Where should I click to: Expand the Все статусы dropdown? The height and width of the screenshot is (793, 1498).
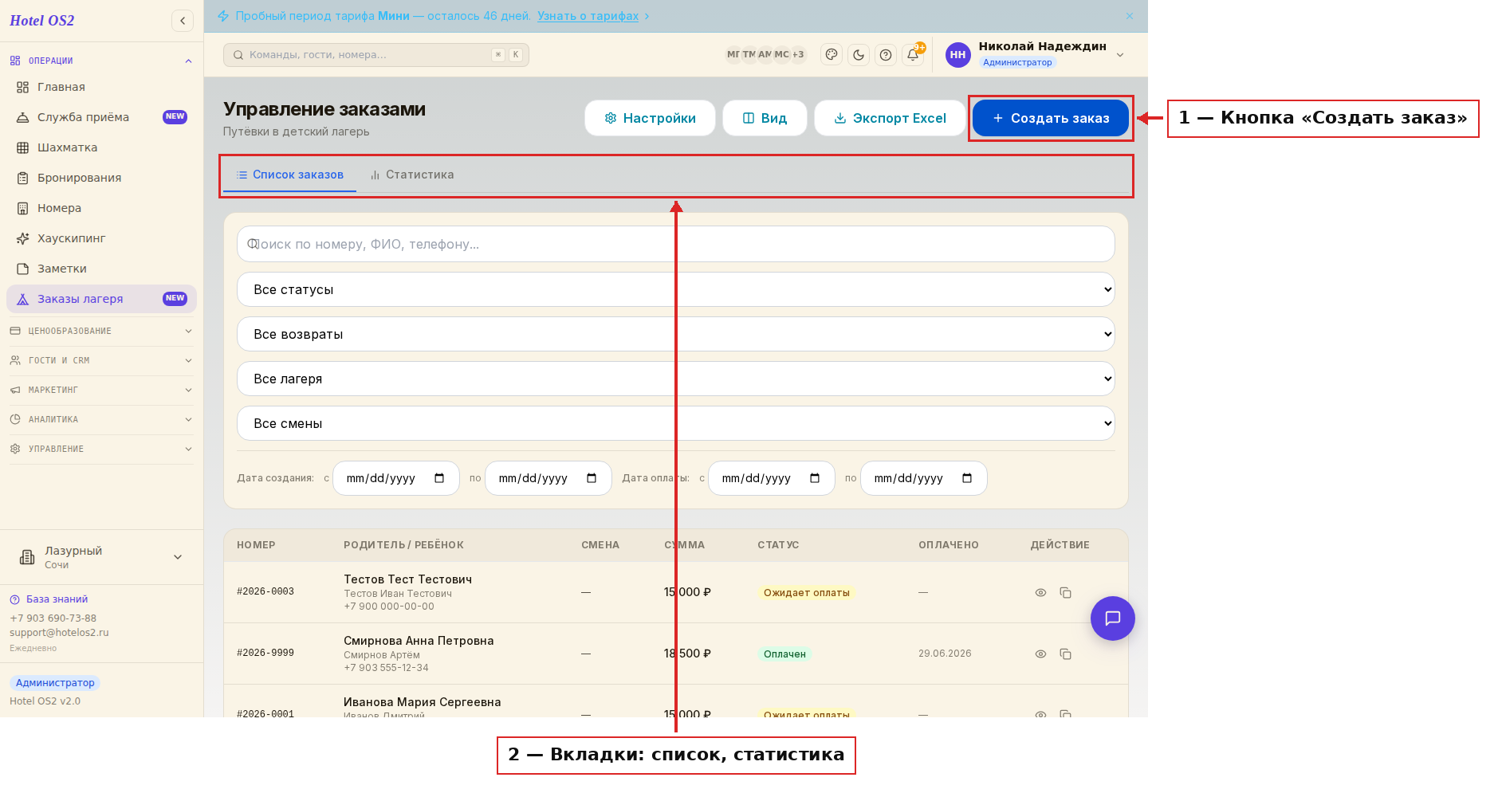675,289
